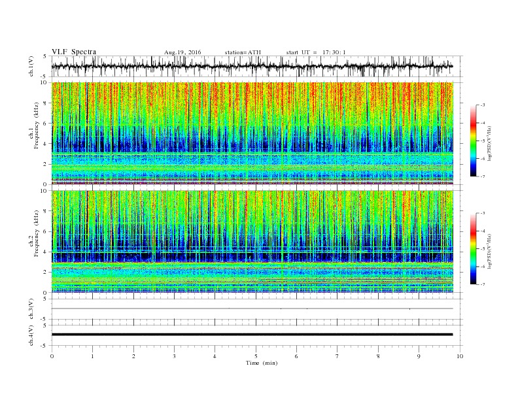The image size is (518, 400).
Task: Click the ch.2 spectrogram panel
Action: (x=252, y=241)
